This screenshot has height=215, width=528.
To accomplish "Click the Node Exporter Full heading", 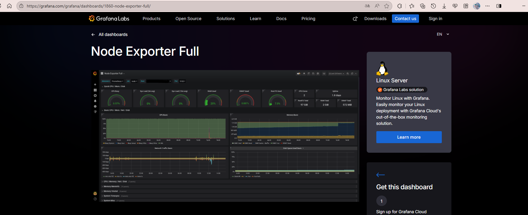I will [x=145, y=51].
